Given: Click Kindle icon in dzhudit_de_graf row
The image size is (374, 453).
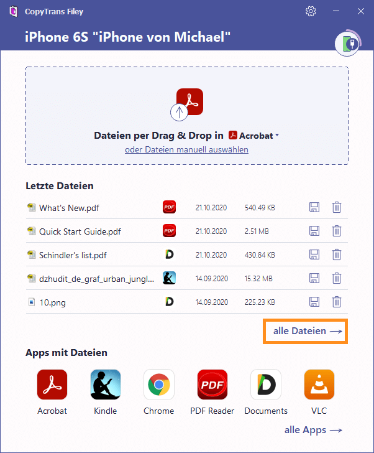Looking at the screenshot, I should [x=169, y=278].
